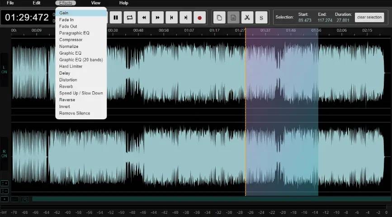Viewport: 392px width, 217px height.
Task: Click the clear selection button
Action: (x=369, y=17)
